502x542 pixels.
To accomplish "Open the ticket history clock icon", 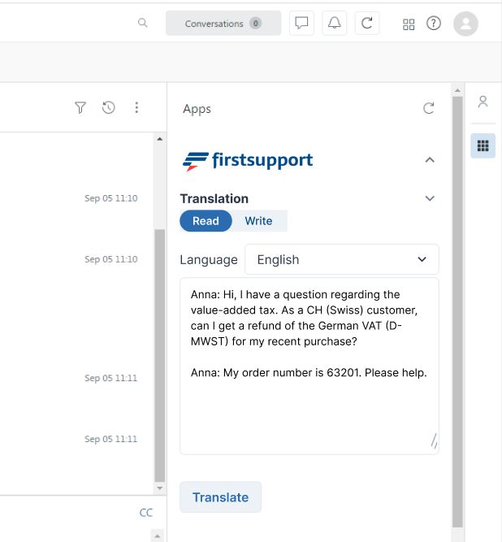I will point(109,107).
